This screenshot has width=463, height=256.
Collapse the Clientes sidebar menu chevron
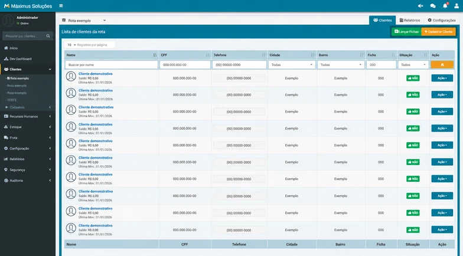(50, 70)
